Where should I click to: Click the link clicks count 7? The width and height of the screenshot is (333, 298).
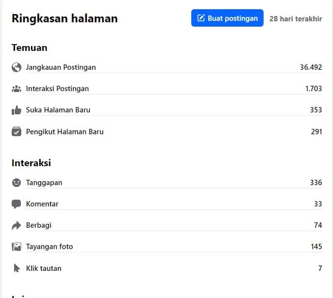pyautogui.click(x=320, y=268)
